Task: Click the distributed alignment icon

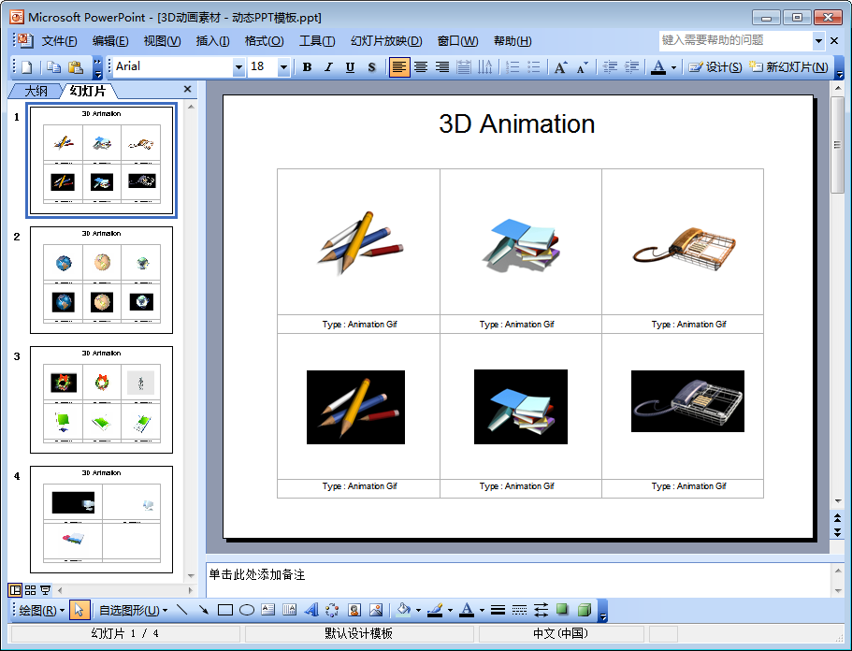Action: (464, 66)
